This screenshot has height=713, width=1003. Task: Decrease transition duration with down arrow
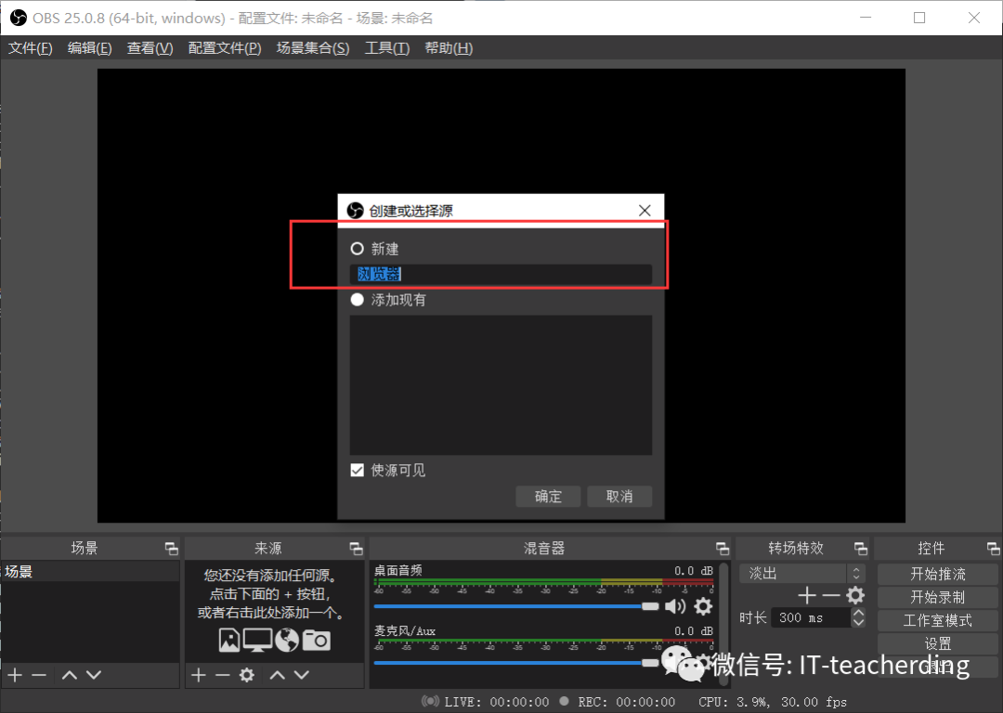(858, 623)
